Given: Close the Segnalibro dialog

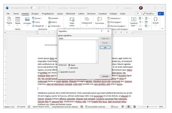Looking at the screenshot, I should click(x=108, y=31).
